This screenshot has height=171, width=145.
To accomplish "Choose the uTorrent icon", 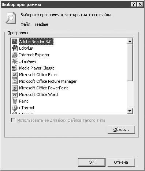I will pos(15,108).
